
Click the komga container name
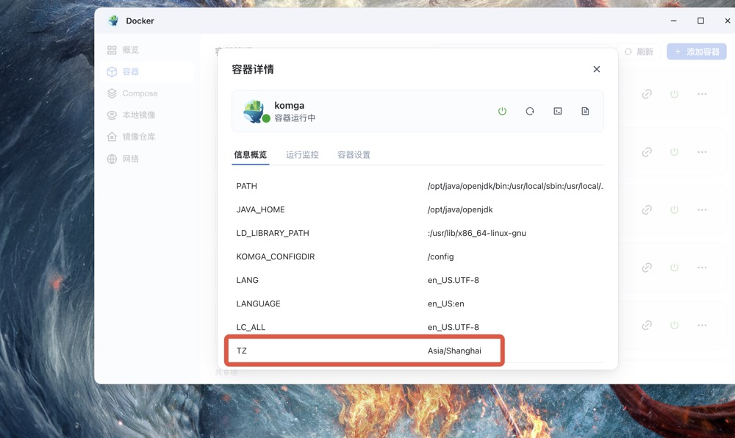(289, 105)
